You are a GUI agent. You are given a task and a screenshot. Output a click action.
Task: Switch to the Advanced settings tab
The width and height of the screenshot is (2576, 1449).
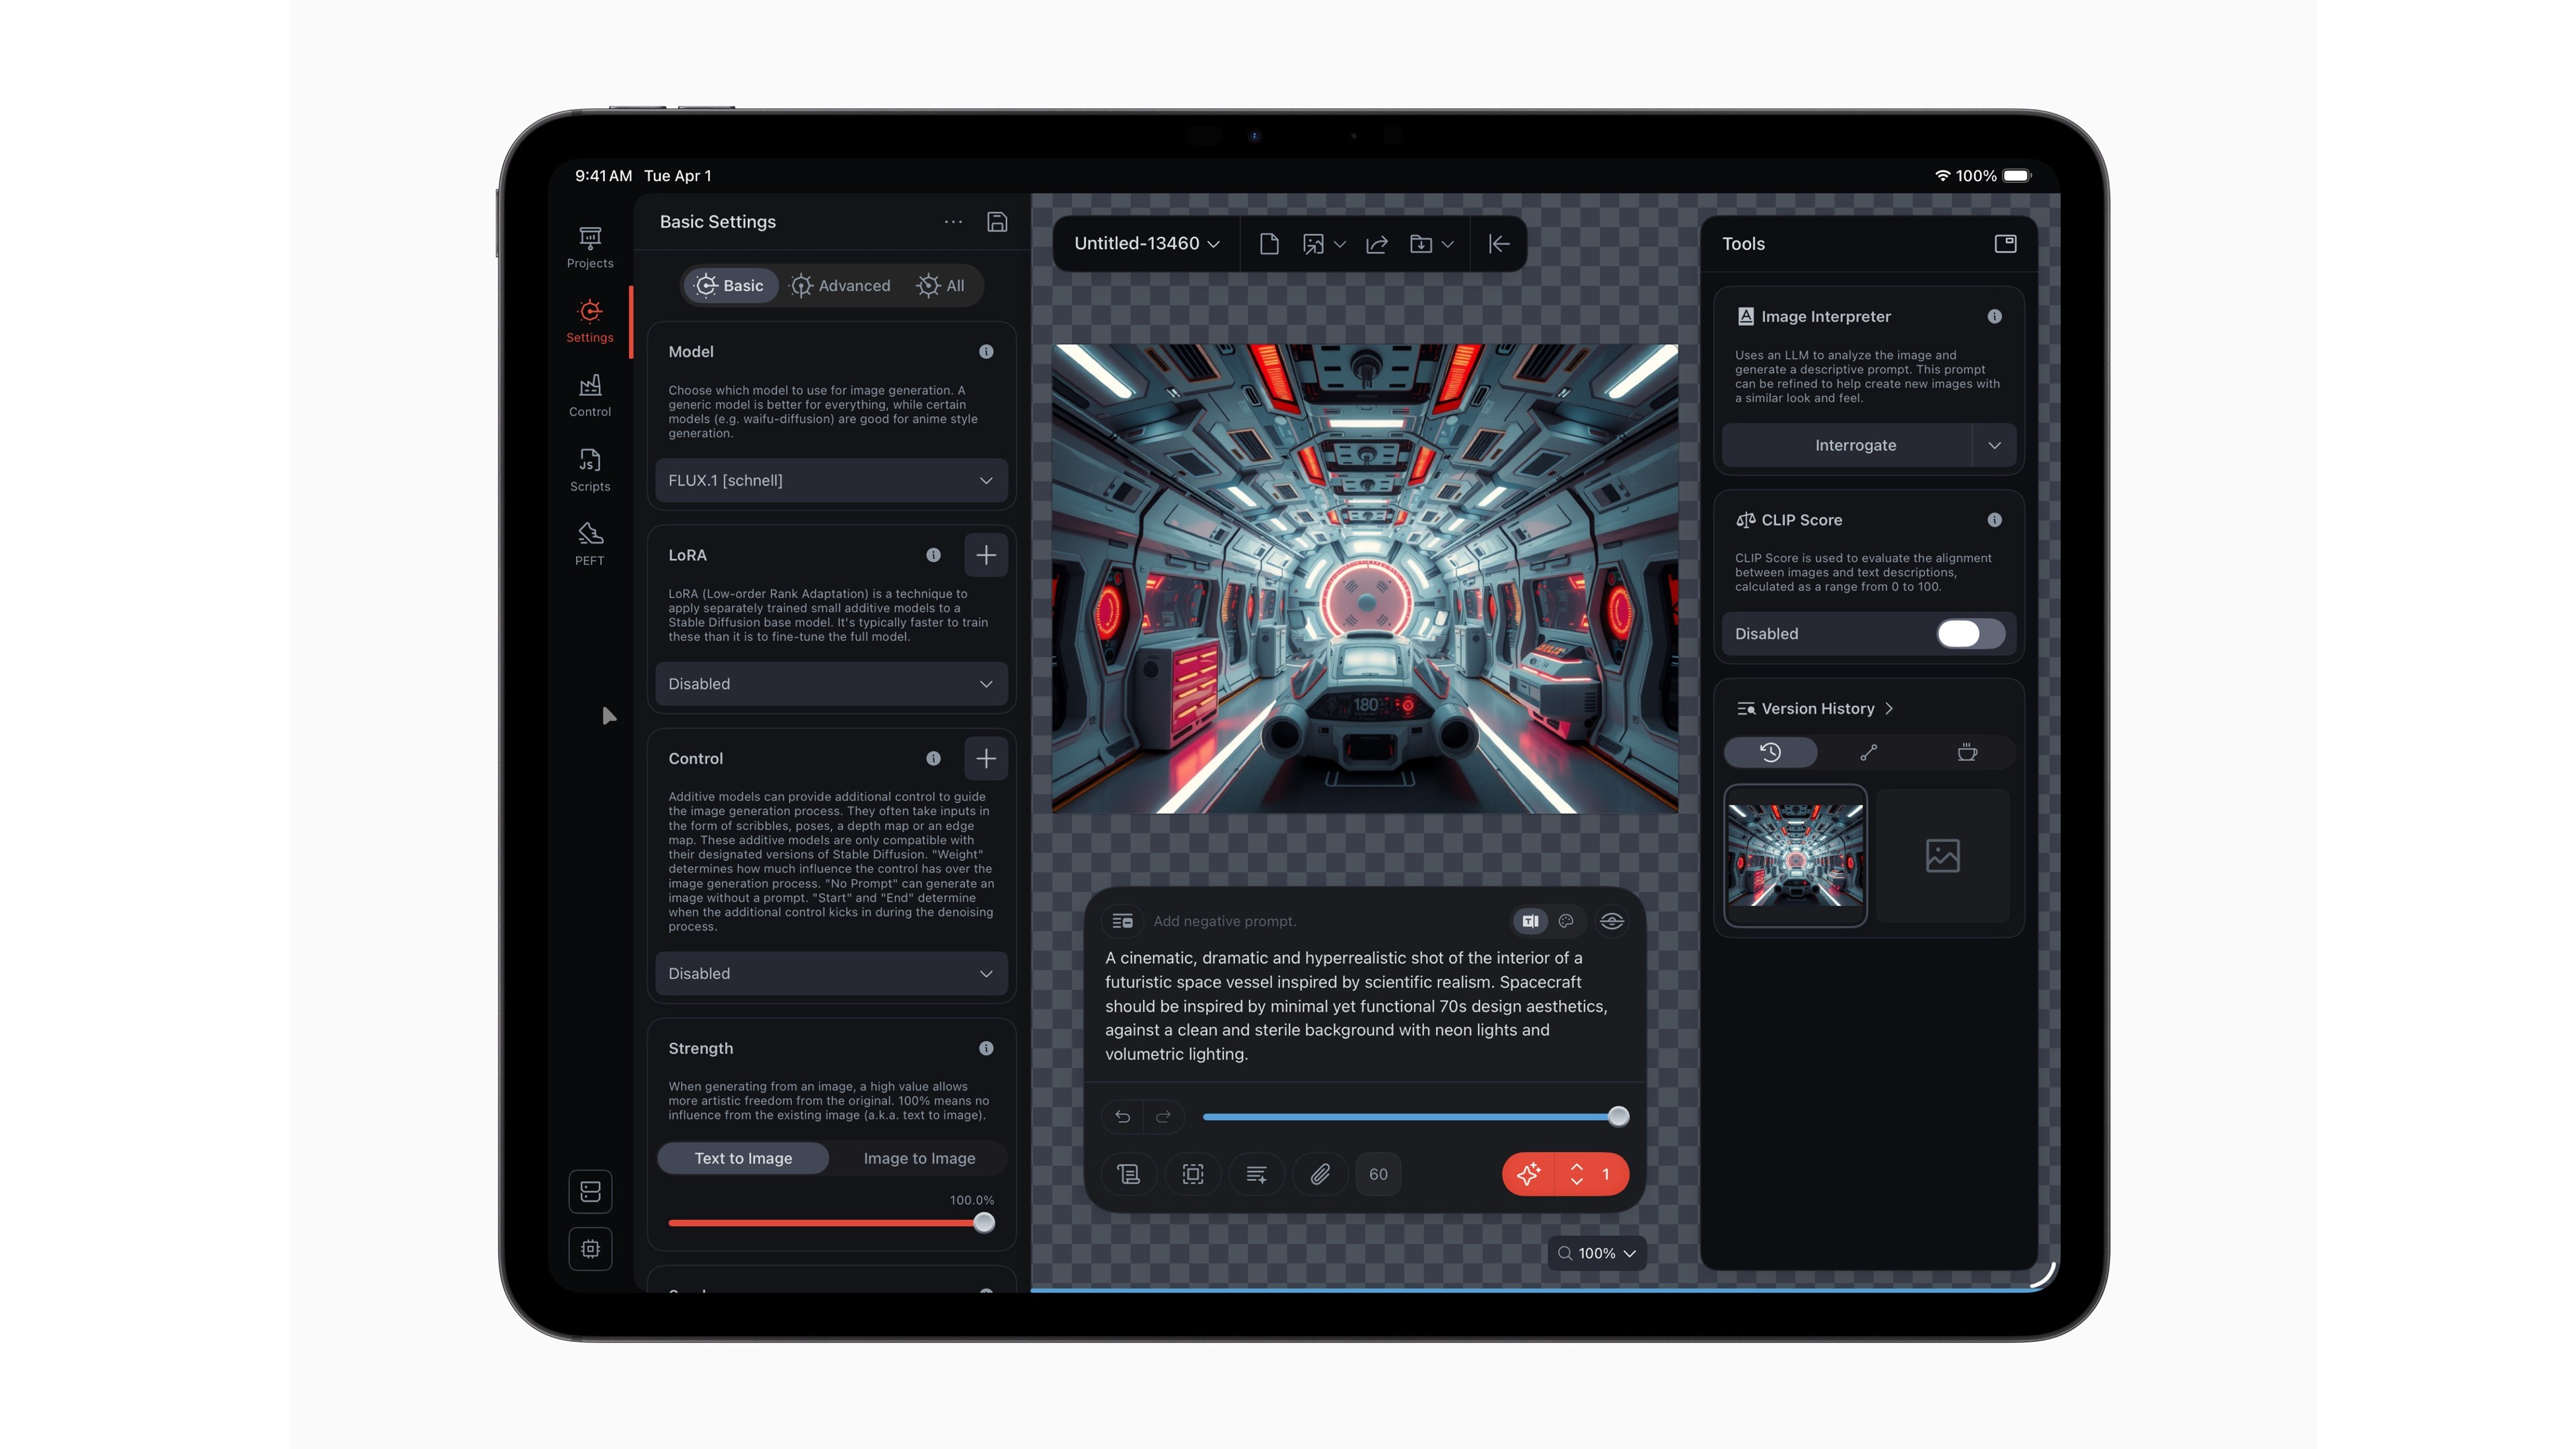pos(841,286)
